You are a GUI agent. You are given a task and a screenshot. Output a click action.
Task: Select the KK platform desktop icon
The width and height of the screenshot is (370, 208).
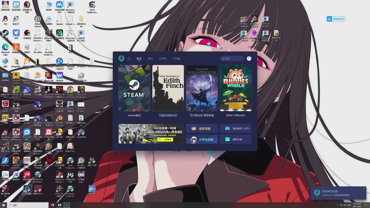[x=70, y=177]
